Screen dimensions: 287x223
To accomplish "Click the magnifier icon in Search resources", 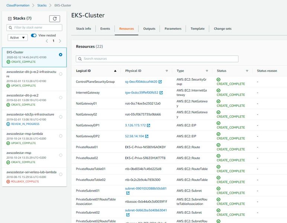I will (x=80, y=59).
